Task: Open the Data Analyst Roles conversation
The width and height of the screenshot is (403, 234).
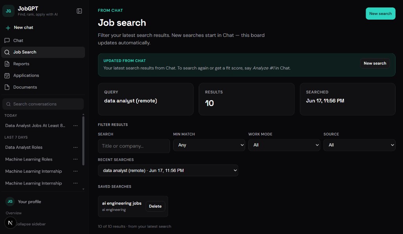Action: (24, 147)
